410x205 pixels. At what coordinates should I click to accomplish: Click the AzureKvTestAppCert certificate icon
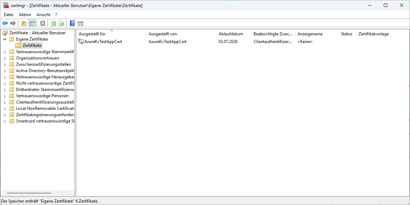pos(81,42)
